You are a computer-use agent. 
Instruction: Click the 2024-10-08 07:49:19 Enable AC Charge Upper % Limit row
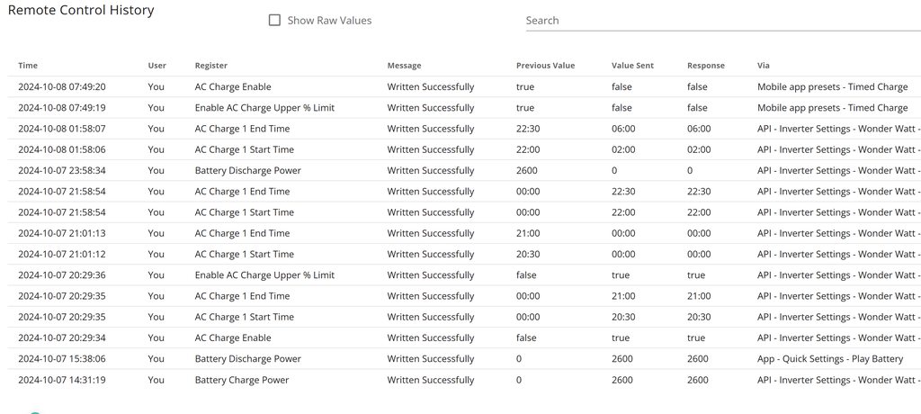point(264,108)
